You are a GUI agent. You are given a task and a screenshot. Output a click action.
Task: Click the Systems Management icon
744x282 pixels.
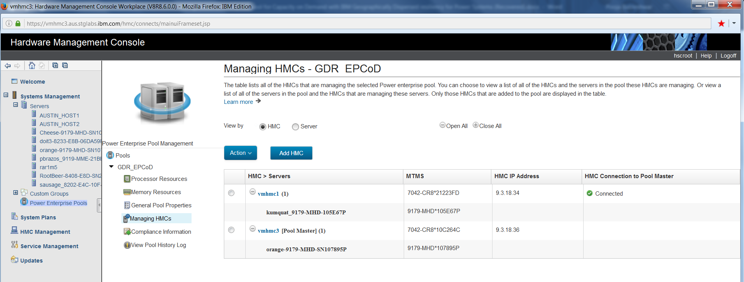click(x=14, y=95)
